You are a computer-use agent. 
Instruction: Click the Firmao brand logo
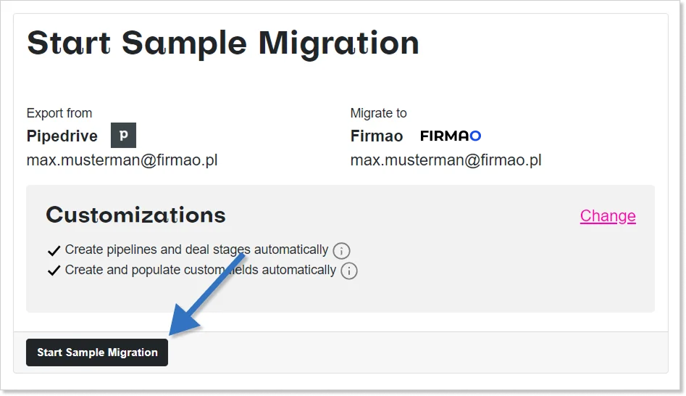(451, 136)
